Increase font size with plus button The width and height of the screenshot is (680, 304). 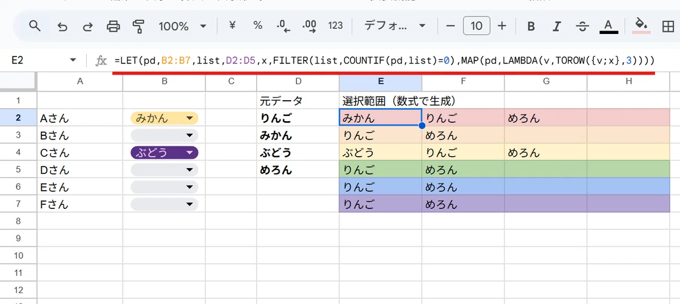point(502,25)
